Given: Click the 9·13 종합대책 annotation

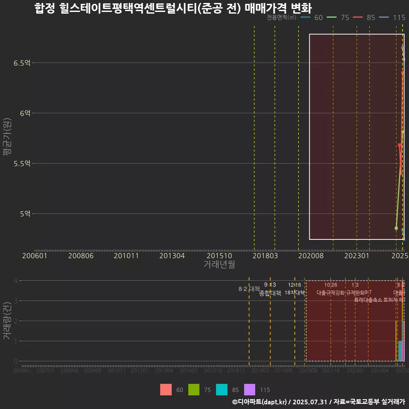Looking at the screenshot, I should point(270,289).
